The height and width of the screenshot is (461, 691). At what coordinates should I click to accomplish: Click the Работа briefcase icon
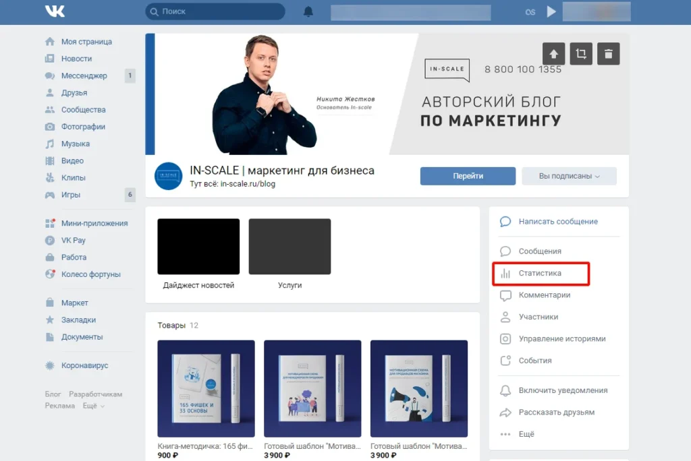point(50,257)
